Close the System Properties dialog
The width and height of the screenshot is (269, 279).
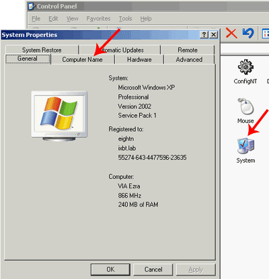coord(214,35)
